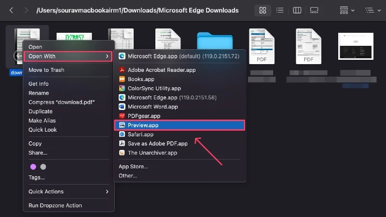Expand the Quick Actions submenu

[68, 191]
